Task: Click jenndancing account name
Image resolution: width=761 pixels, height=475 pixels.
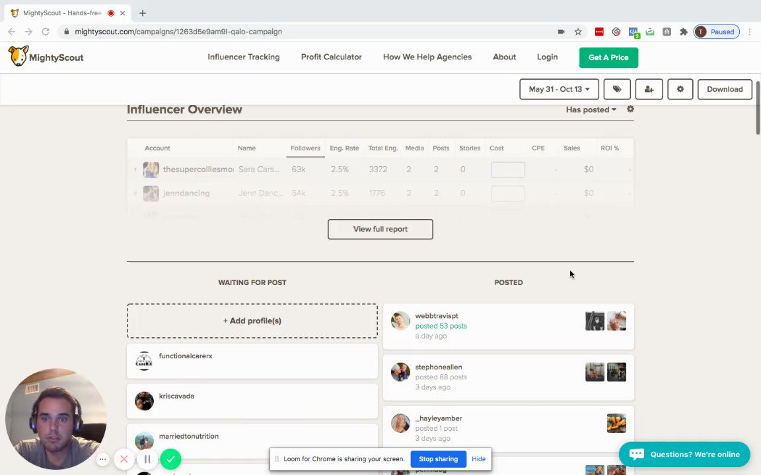Action: pos(186,193)
